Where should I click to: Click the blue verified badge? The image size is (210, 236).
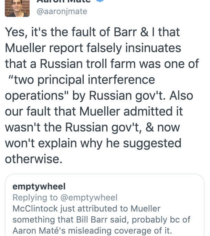[x=100, y=1]
